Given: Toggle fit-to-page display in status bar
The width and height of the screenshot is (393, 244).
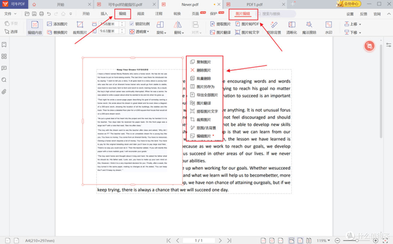Looking at the screenshot, I should pos(272,240).
